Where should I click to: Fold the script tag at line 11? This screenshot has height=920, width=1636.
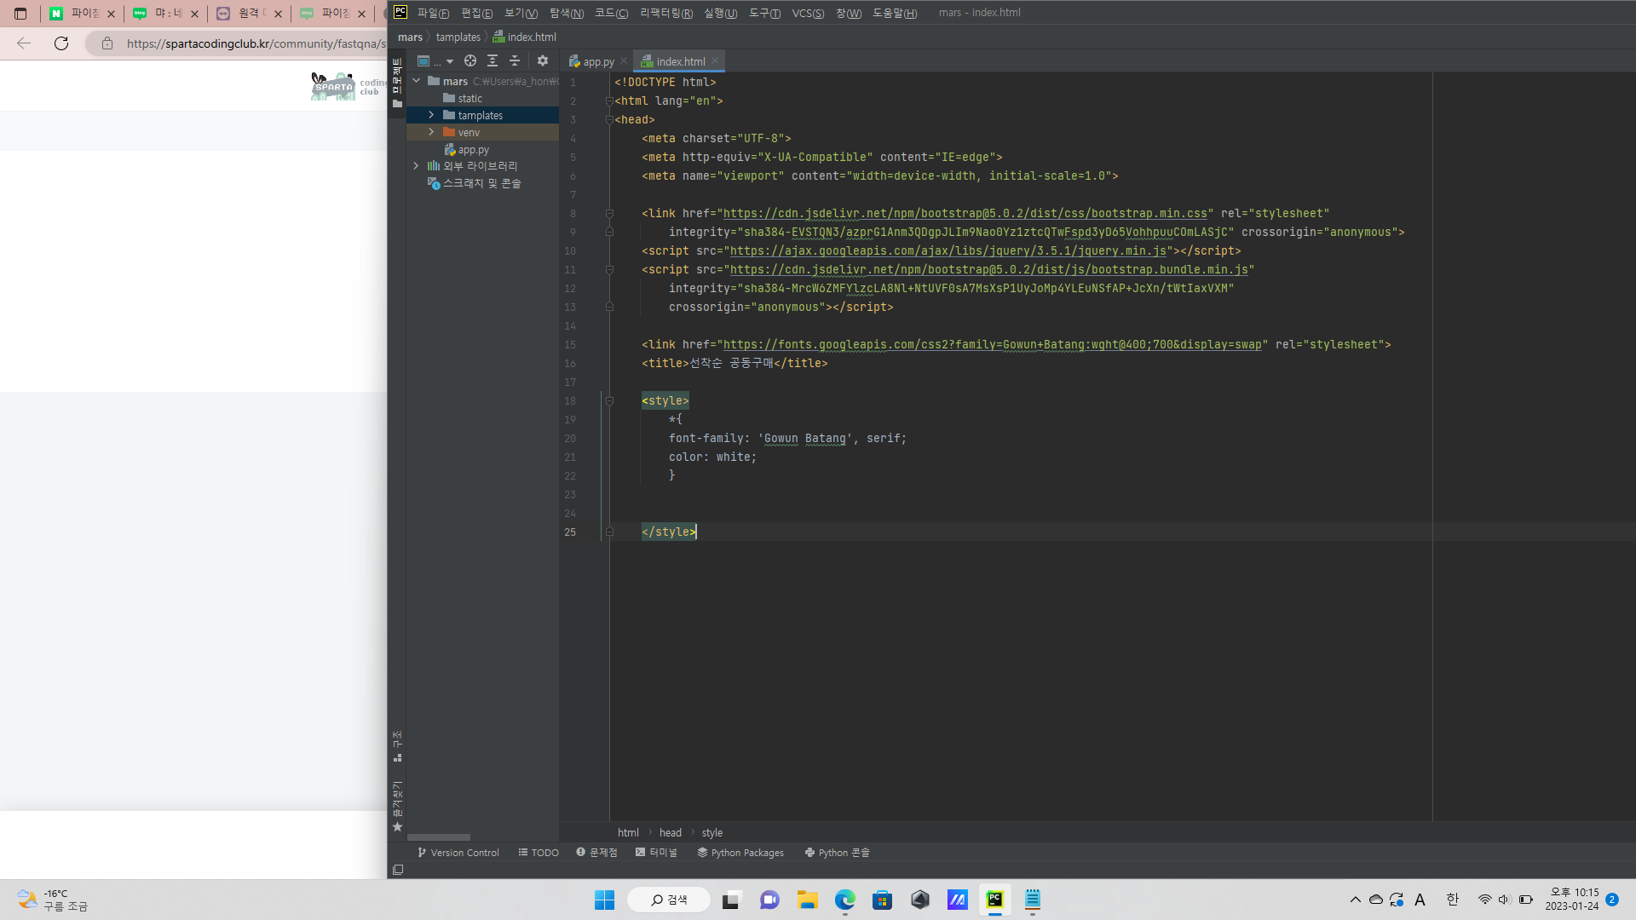[609, 269]
